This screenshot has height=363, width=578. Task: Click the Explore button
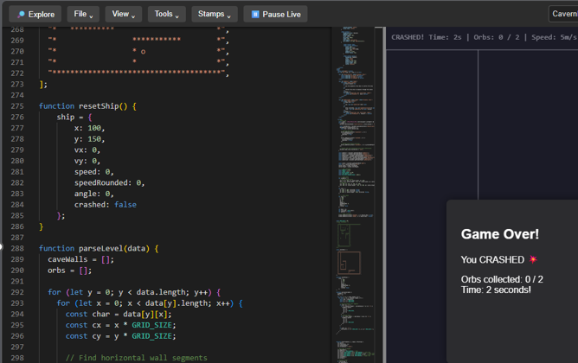click(35, 15)
